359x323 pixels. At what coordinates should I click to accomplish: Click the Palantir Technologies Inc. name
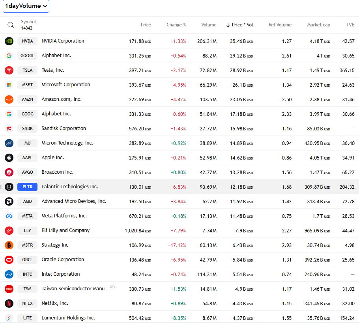70,187
